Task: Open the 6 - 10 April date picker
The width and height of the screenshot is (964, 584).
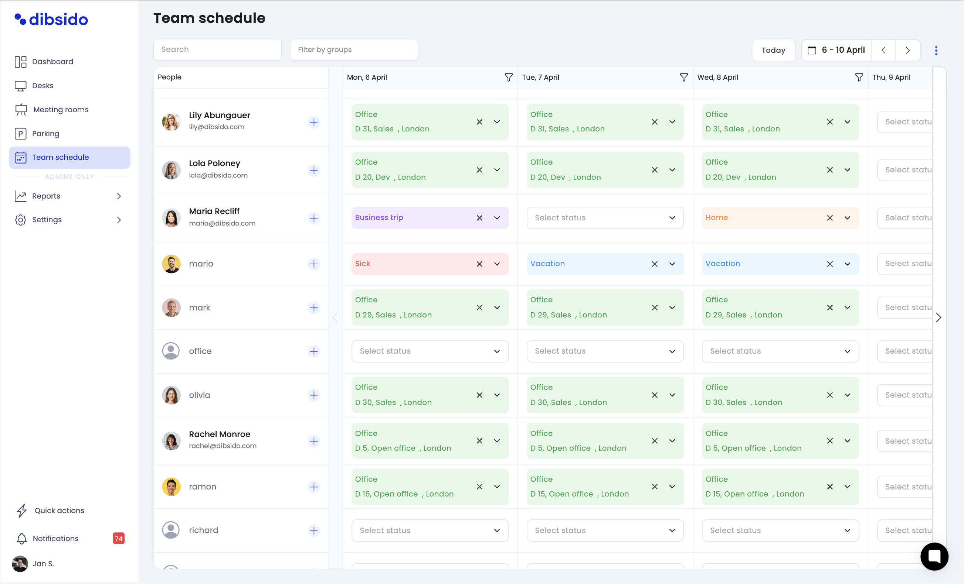Action: pos(836,51)
